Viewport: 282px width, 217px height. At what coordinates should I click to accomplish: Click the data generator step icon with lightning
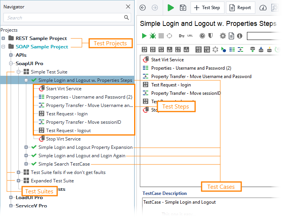269,49
